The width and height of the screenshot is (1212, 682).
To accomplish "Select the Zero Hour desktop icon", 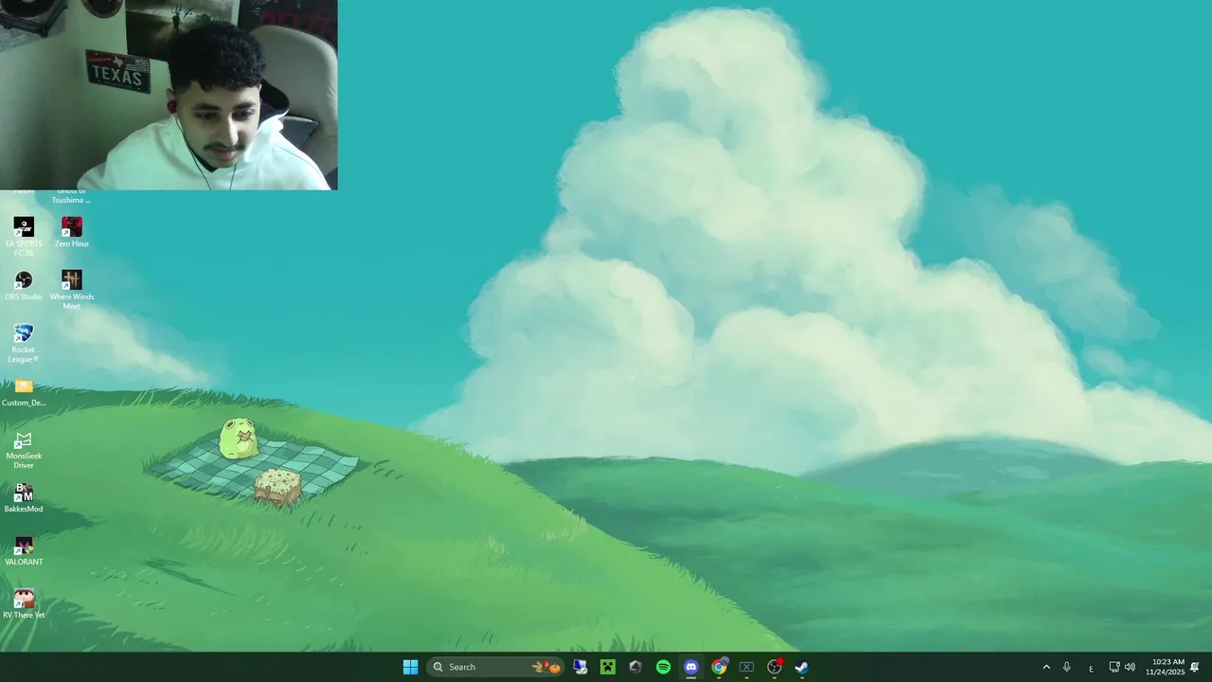I will pyautogui.click(x=72, y=232).
